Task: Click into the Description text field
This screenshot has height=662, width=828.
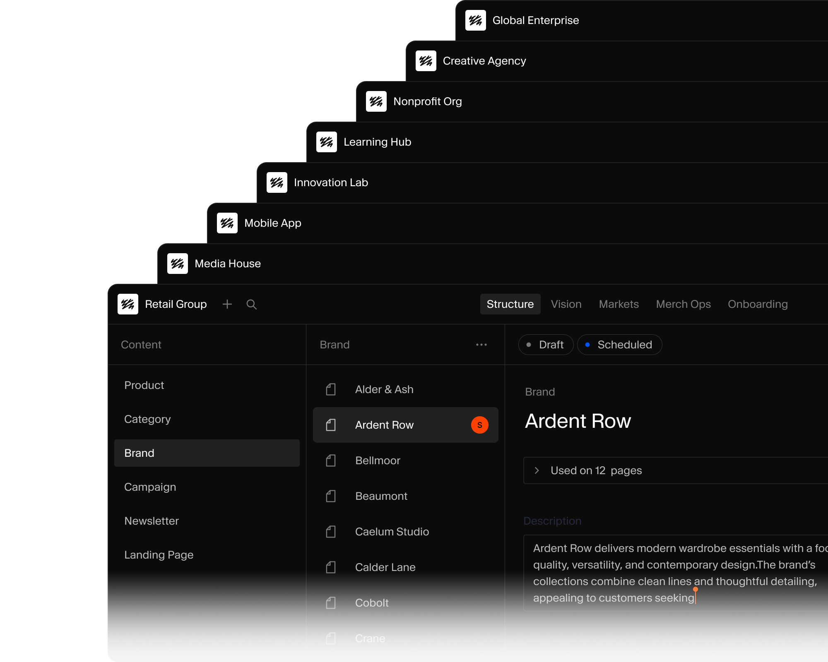Action: click(675, 573)
